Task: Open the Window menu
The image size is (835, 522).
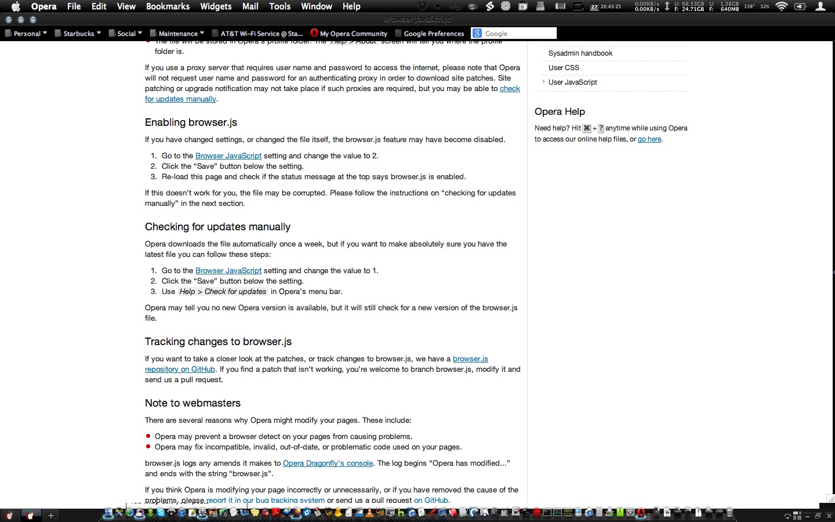Action: pos(317,6)
